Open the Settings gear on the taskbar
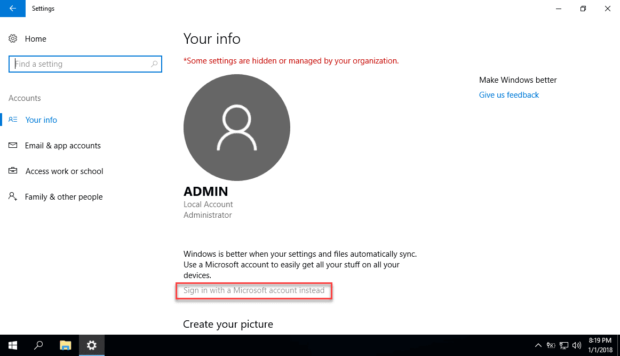The width and height of the screenshot is (620, 356). coord(91,345)
